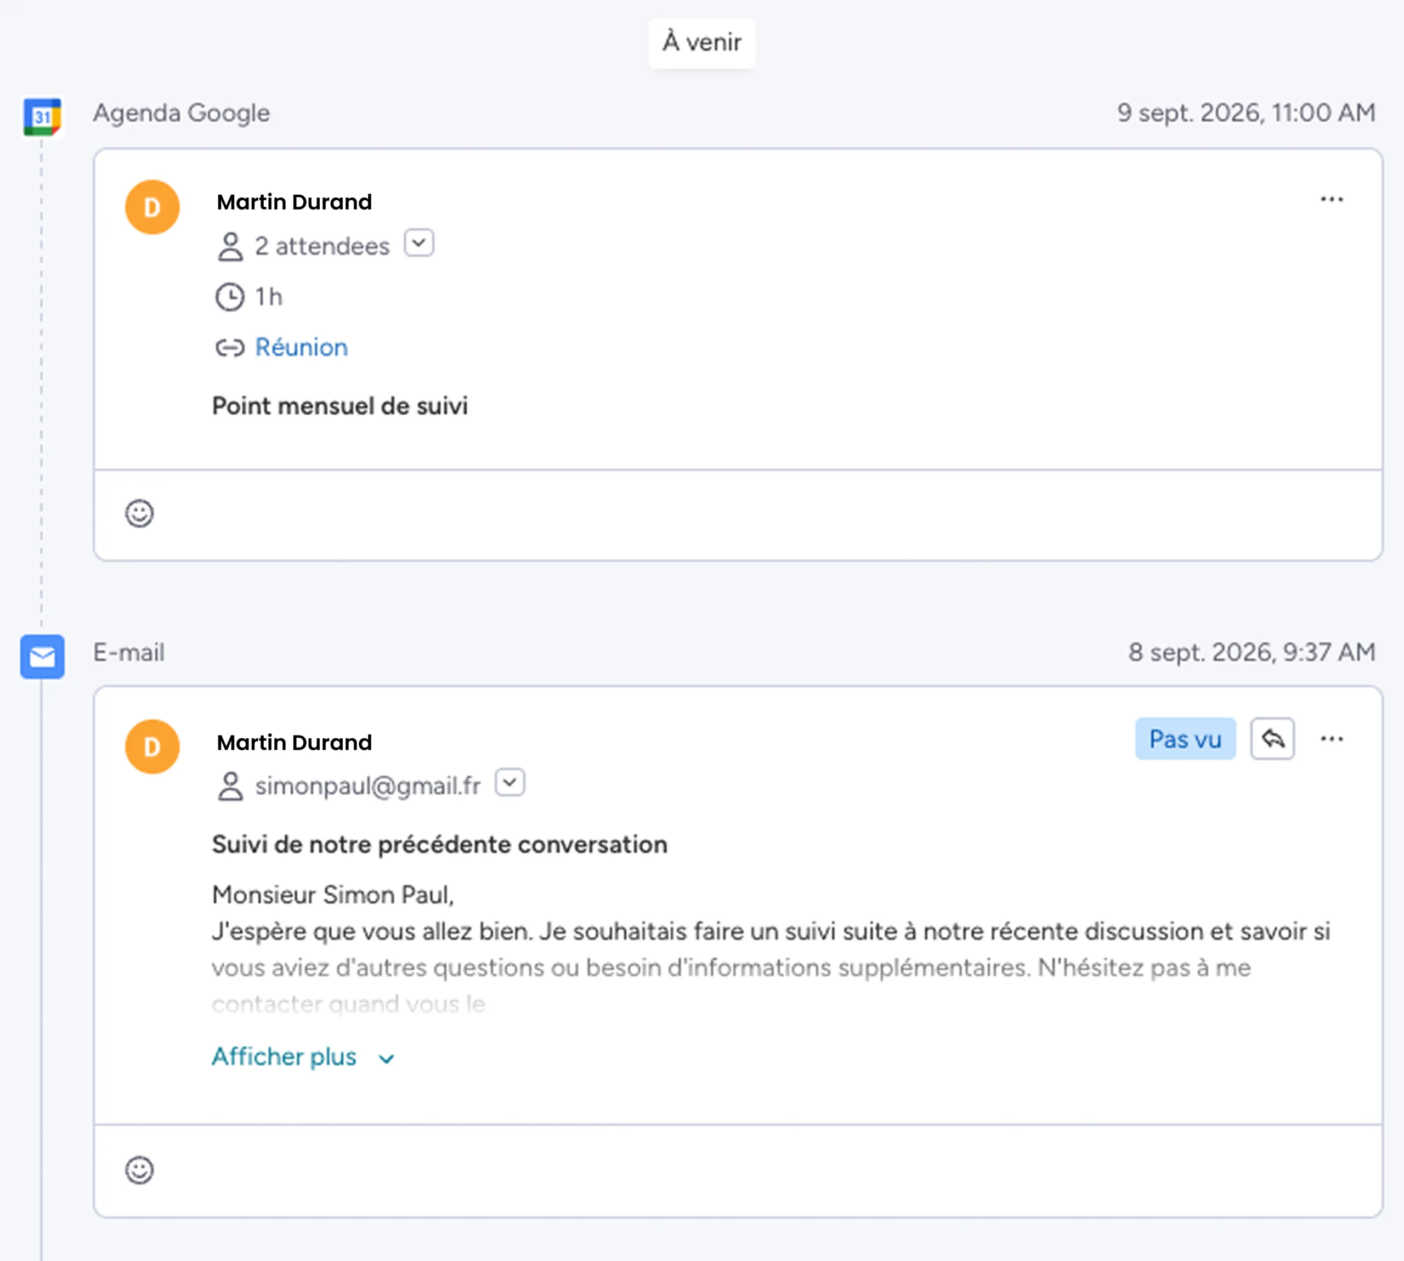Click the link icon next to Réunion

[230, 348]
